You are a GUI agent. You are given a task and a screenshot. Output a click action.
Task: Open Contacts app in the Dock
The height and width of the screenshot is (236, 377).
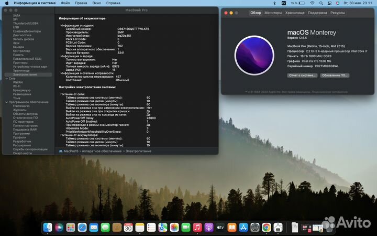(117, 227)
